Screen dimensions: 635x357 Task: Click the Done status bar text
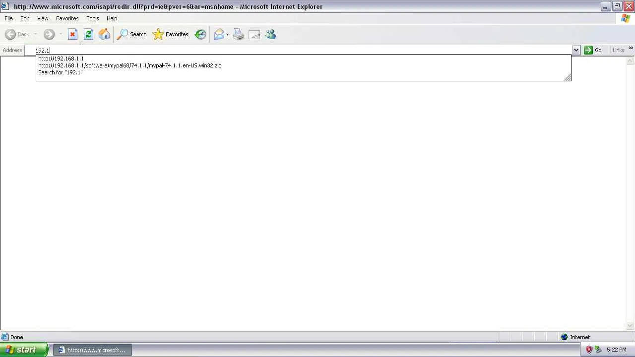coord(17,337)
